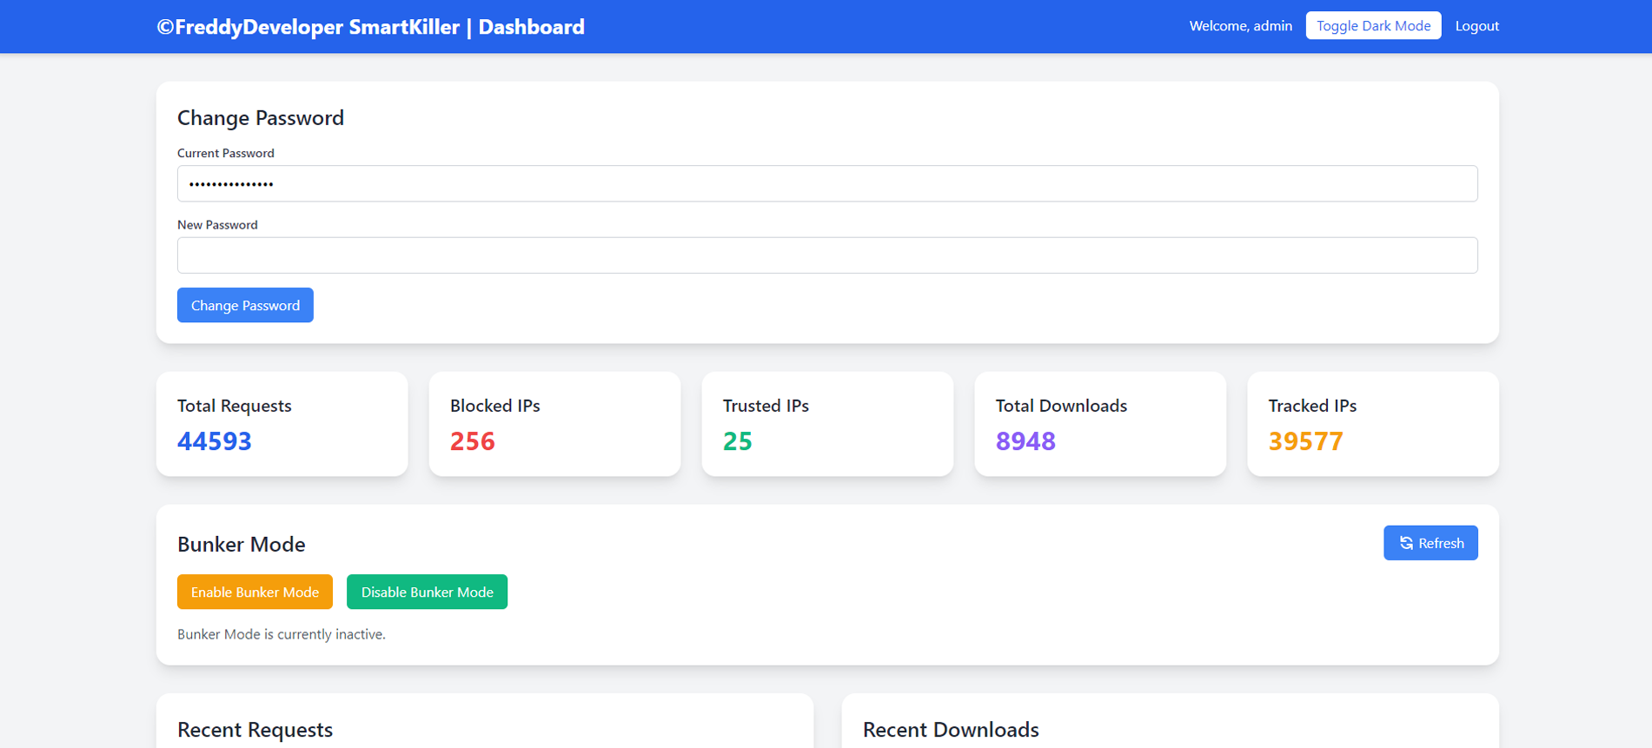1652x748 pixels.
Task: Click the Current Password label
Action: point(225,153)
